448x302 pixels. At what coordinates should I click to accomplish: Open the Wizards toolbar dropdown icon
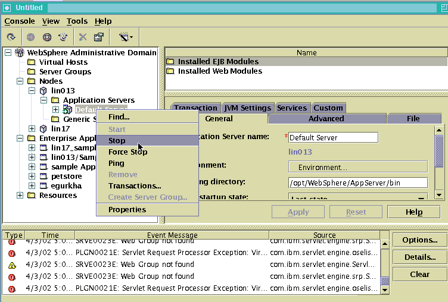click(126, 37)
